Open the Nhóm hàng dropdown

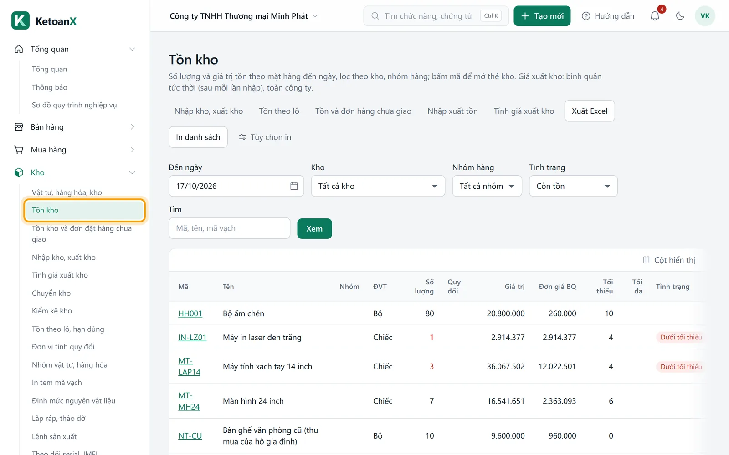click(487, 186)
